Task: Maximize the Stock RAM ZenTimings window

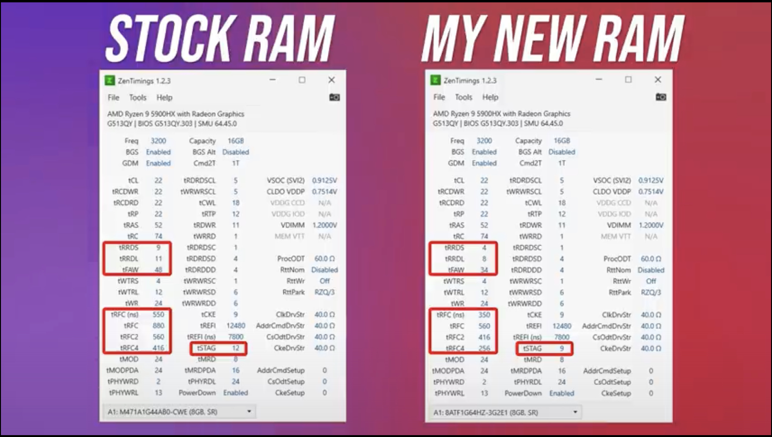Action: click(302, 80)
